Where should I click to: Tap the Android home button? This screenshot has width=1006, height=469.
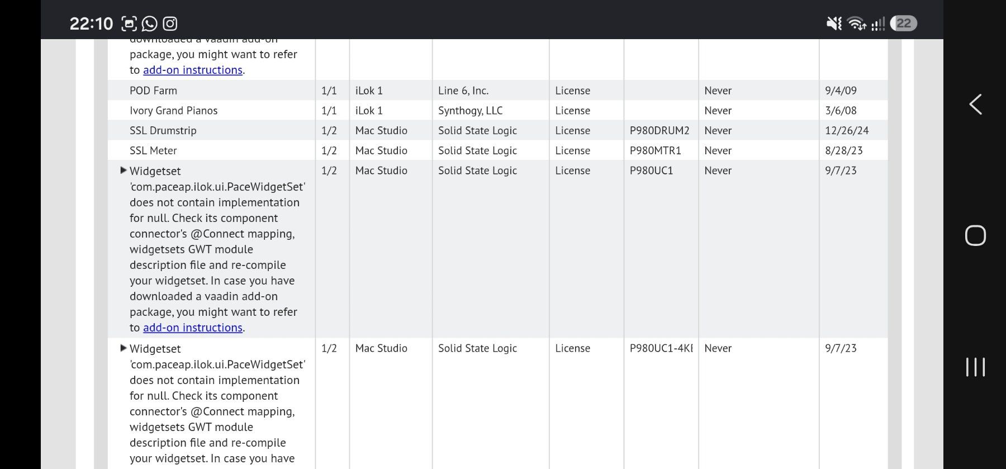pyautogui.click(x=975, y=235)
